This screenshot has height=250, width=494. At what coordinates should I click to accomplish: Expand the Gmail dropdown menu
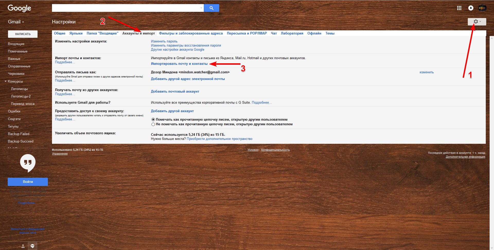click(16, 22)
